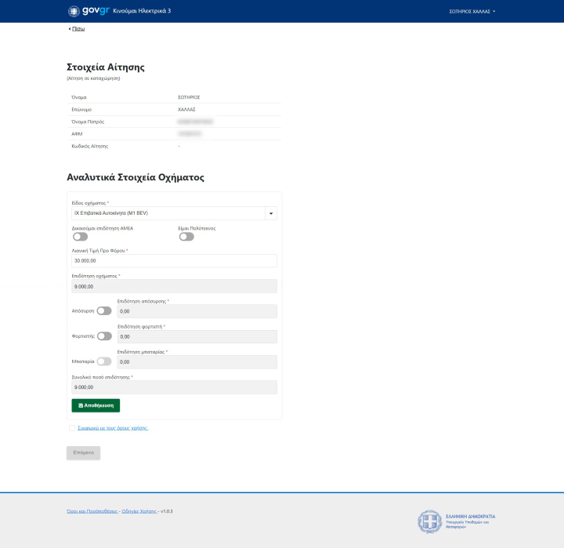Click the Hellenic Republic emblem in footer

tap(428, 521)
